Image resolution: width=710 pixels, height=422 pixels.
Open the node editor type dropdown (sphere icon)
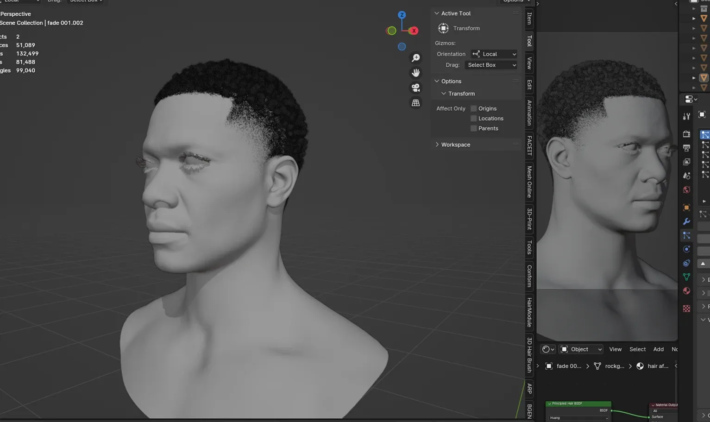coord(548,349)
